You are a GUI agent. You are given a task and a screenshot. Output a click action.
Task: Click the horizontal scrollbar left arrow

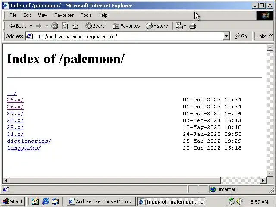(x=6, y=180)
